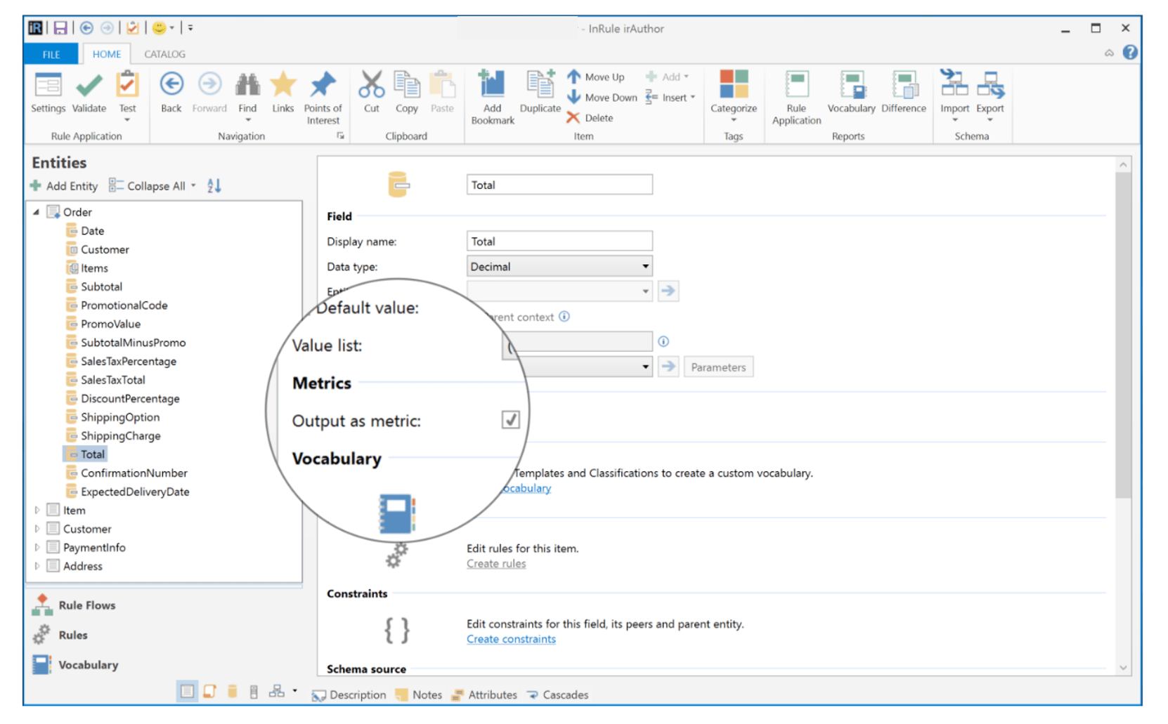The image size is (1168, 724).
Task: Open the Vocabulary report
Action: 851,91
